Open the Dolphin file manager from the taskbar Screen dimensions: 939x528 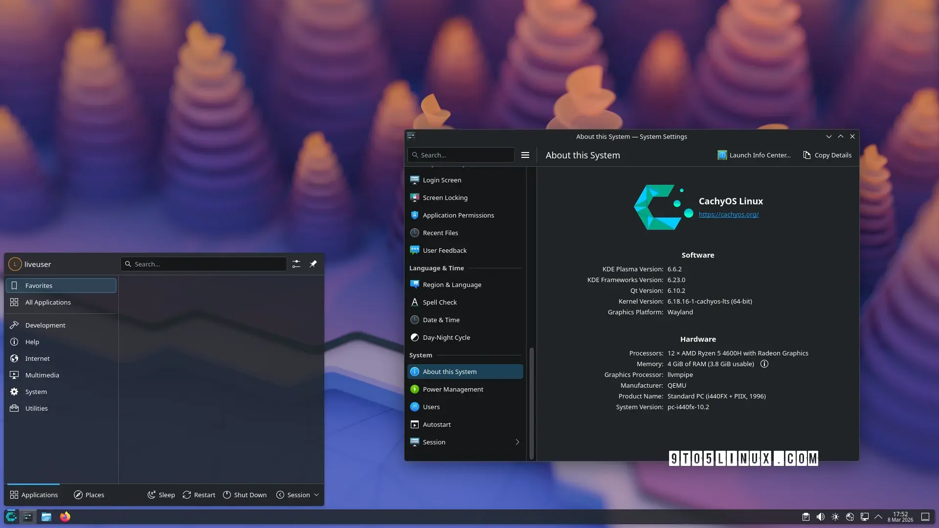click(x=46, y=517)
